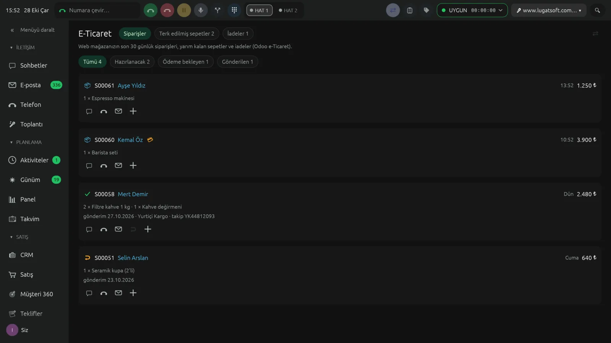This screenshot has height=343, width=611.
Task: Filter orders by Ödeme bekleyen
Action: click(186, 62)
